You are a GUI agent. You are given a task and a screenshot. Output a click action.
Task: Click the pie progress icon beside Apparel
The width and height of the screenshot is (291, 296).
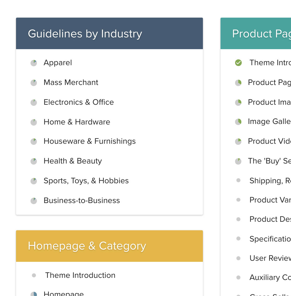pos(34,63)
